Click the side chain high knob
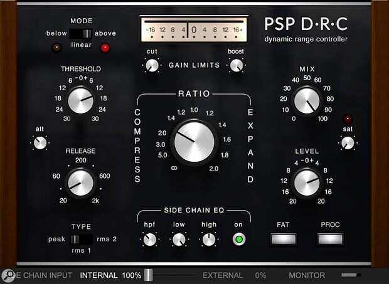Viewport: 389px width, 284px height. [209, 239]
